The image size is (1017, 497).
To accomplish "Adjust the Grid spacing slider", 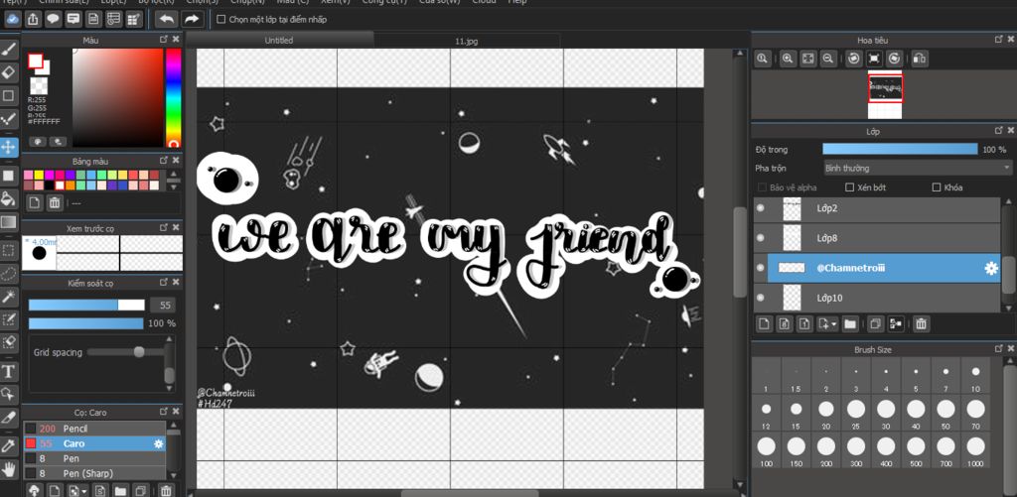I will click(x=124, y=352).
